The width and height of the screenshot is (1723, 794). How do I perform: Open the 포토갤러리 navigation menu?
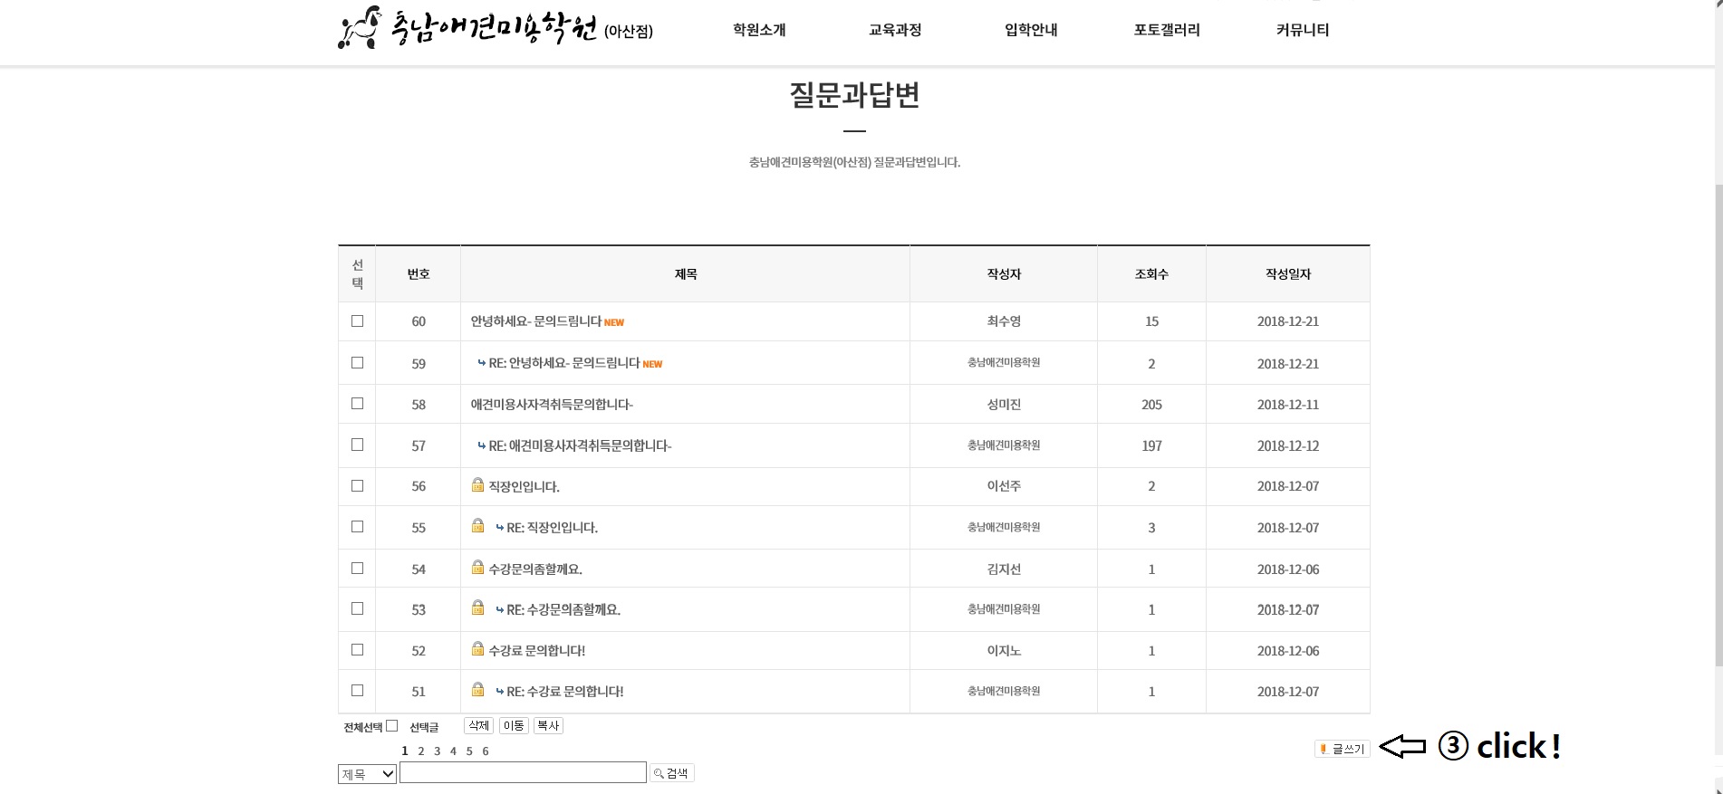click(x=1166, y=30)
